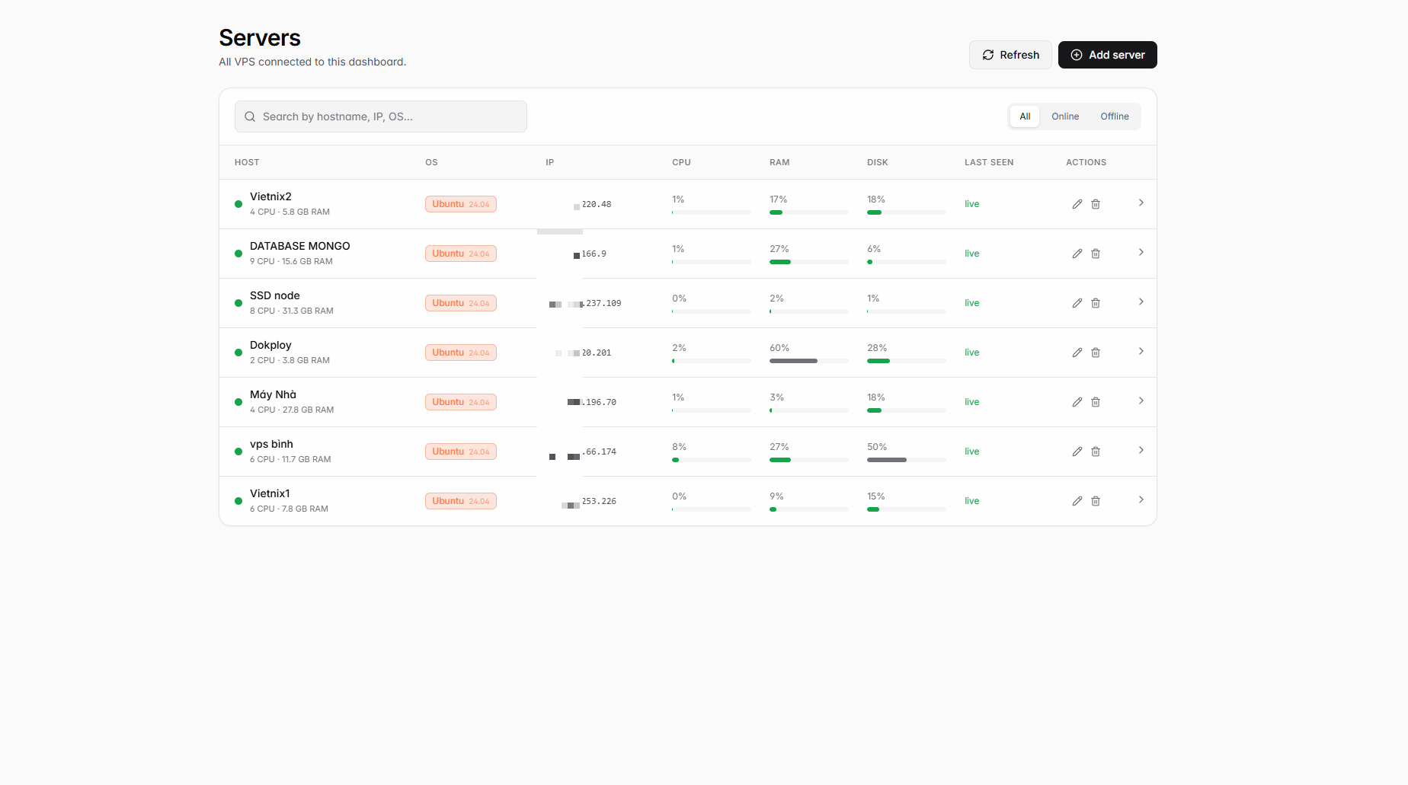Edit the vps bình server
1408x785 pixels.
coord(1077,452)
